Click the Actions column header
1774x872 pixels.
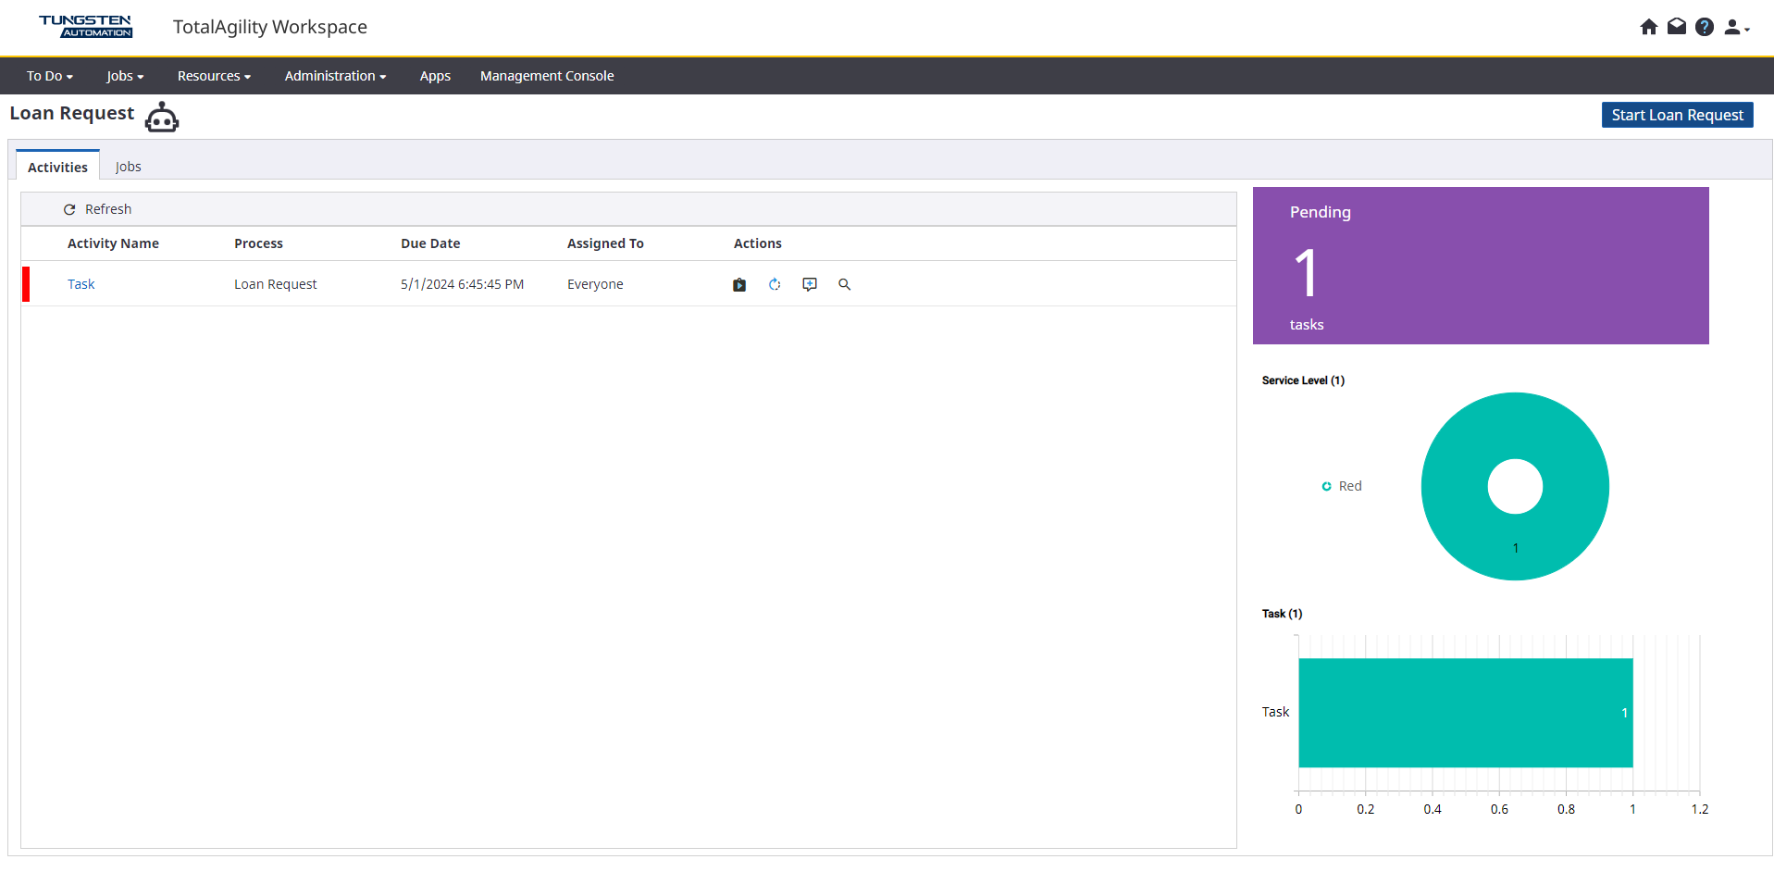[x=758, y=243]
